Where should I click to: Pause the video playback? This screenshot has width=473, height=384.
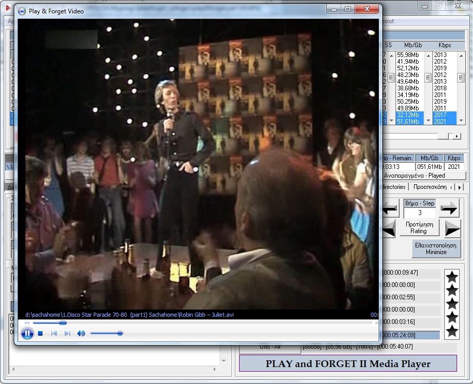(x=27, y=333)
